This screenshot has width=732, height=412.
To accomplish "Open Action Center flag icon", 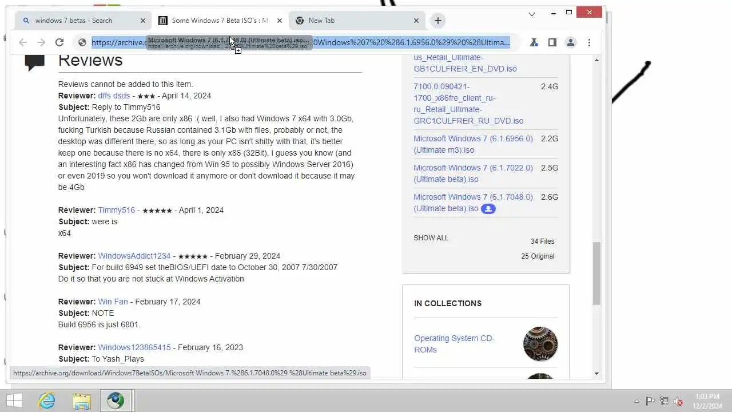I will click(650, 401).
